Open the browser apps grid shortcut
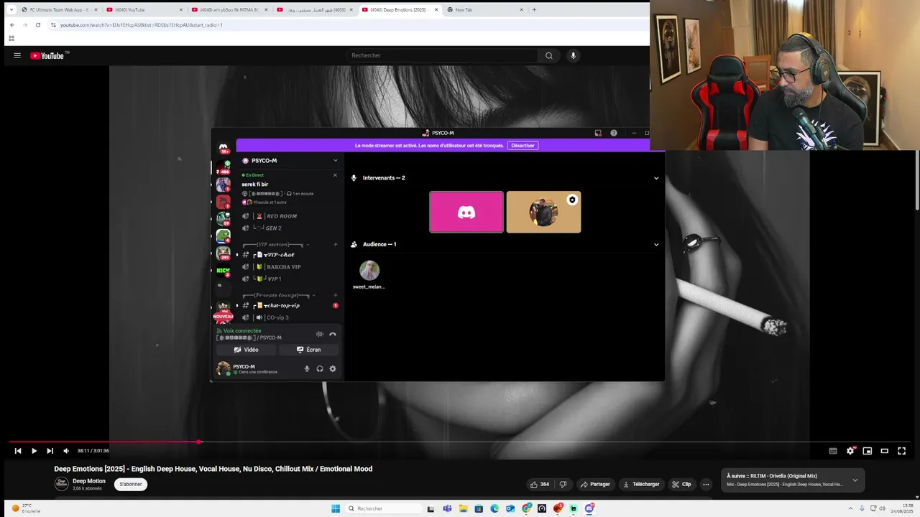Screen dimensions: 920x517 click(11, 38)
